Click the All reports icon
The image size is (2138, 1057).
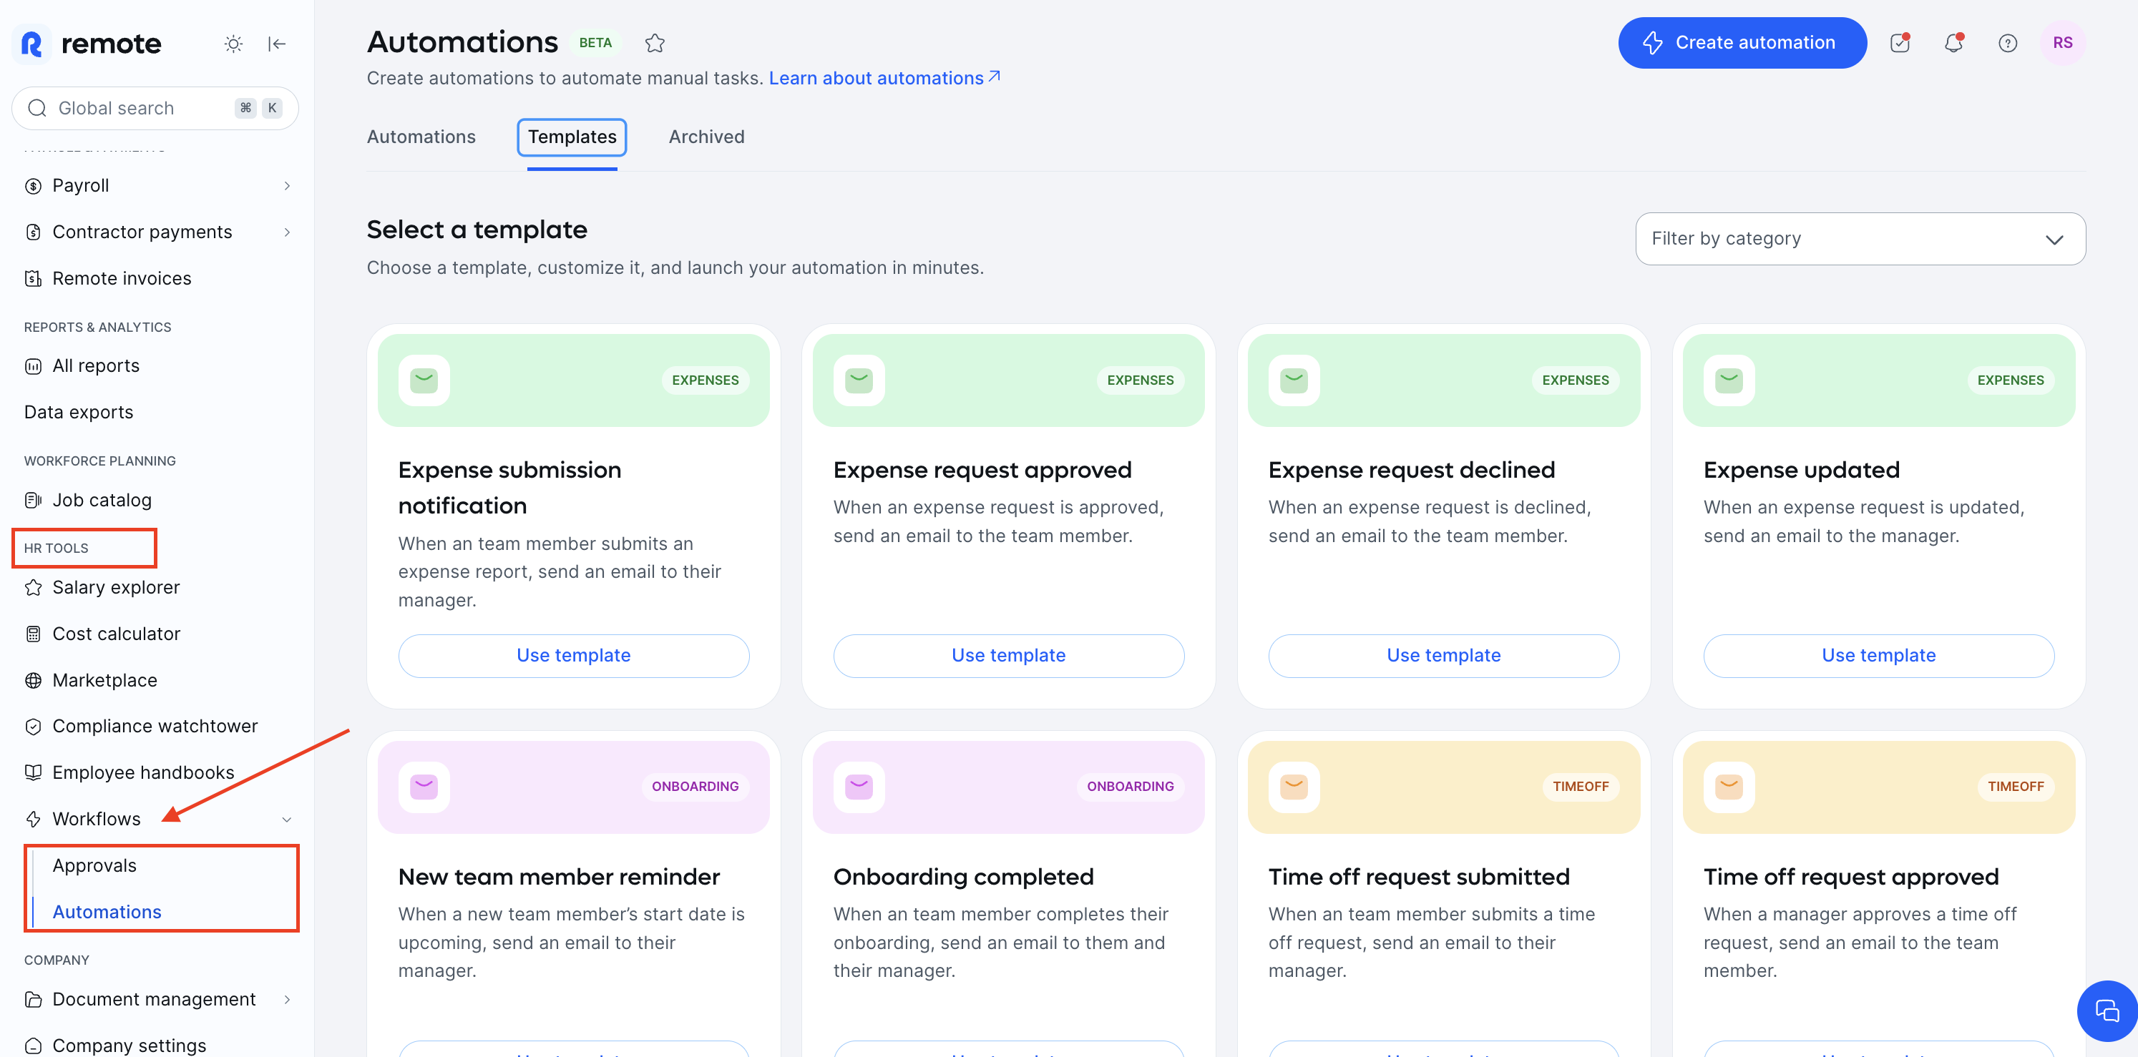click(33, 366)
